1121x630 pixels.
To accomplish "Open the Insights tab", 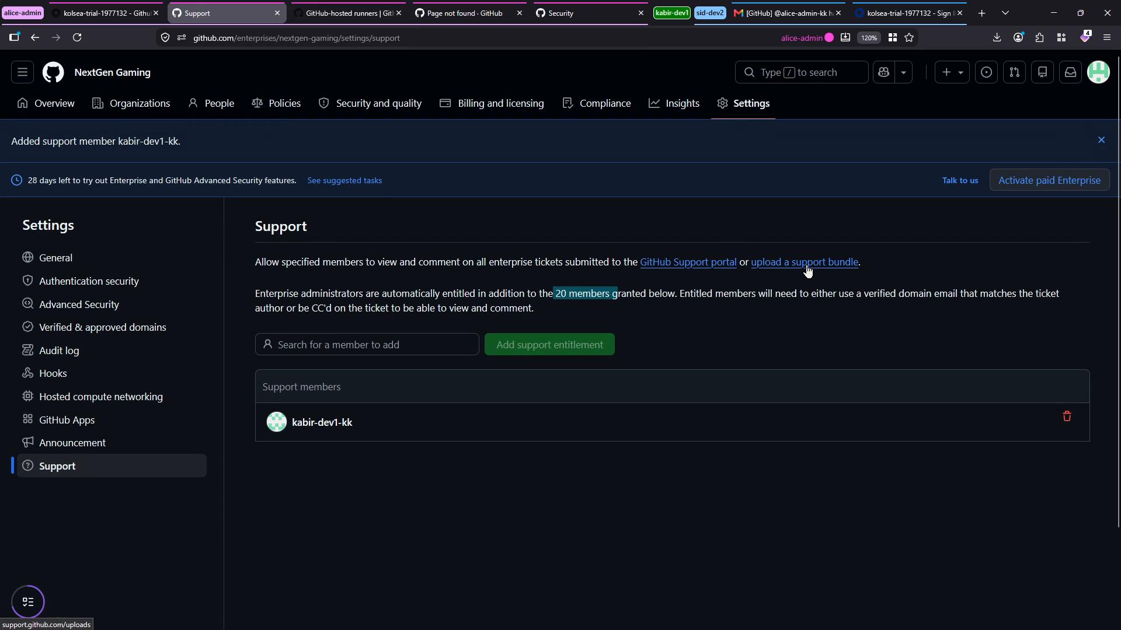I will click(x=674, y=103).
